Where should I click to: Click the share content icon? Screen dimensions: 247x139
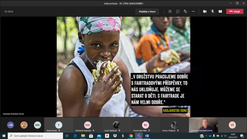click(220, 11)
